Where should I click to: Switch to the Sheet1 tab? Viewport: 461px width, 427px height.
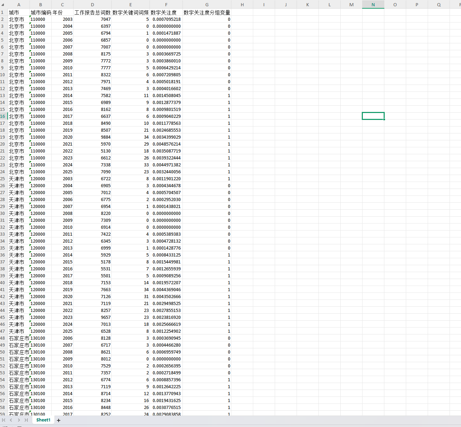coord(43,420)
